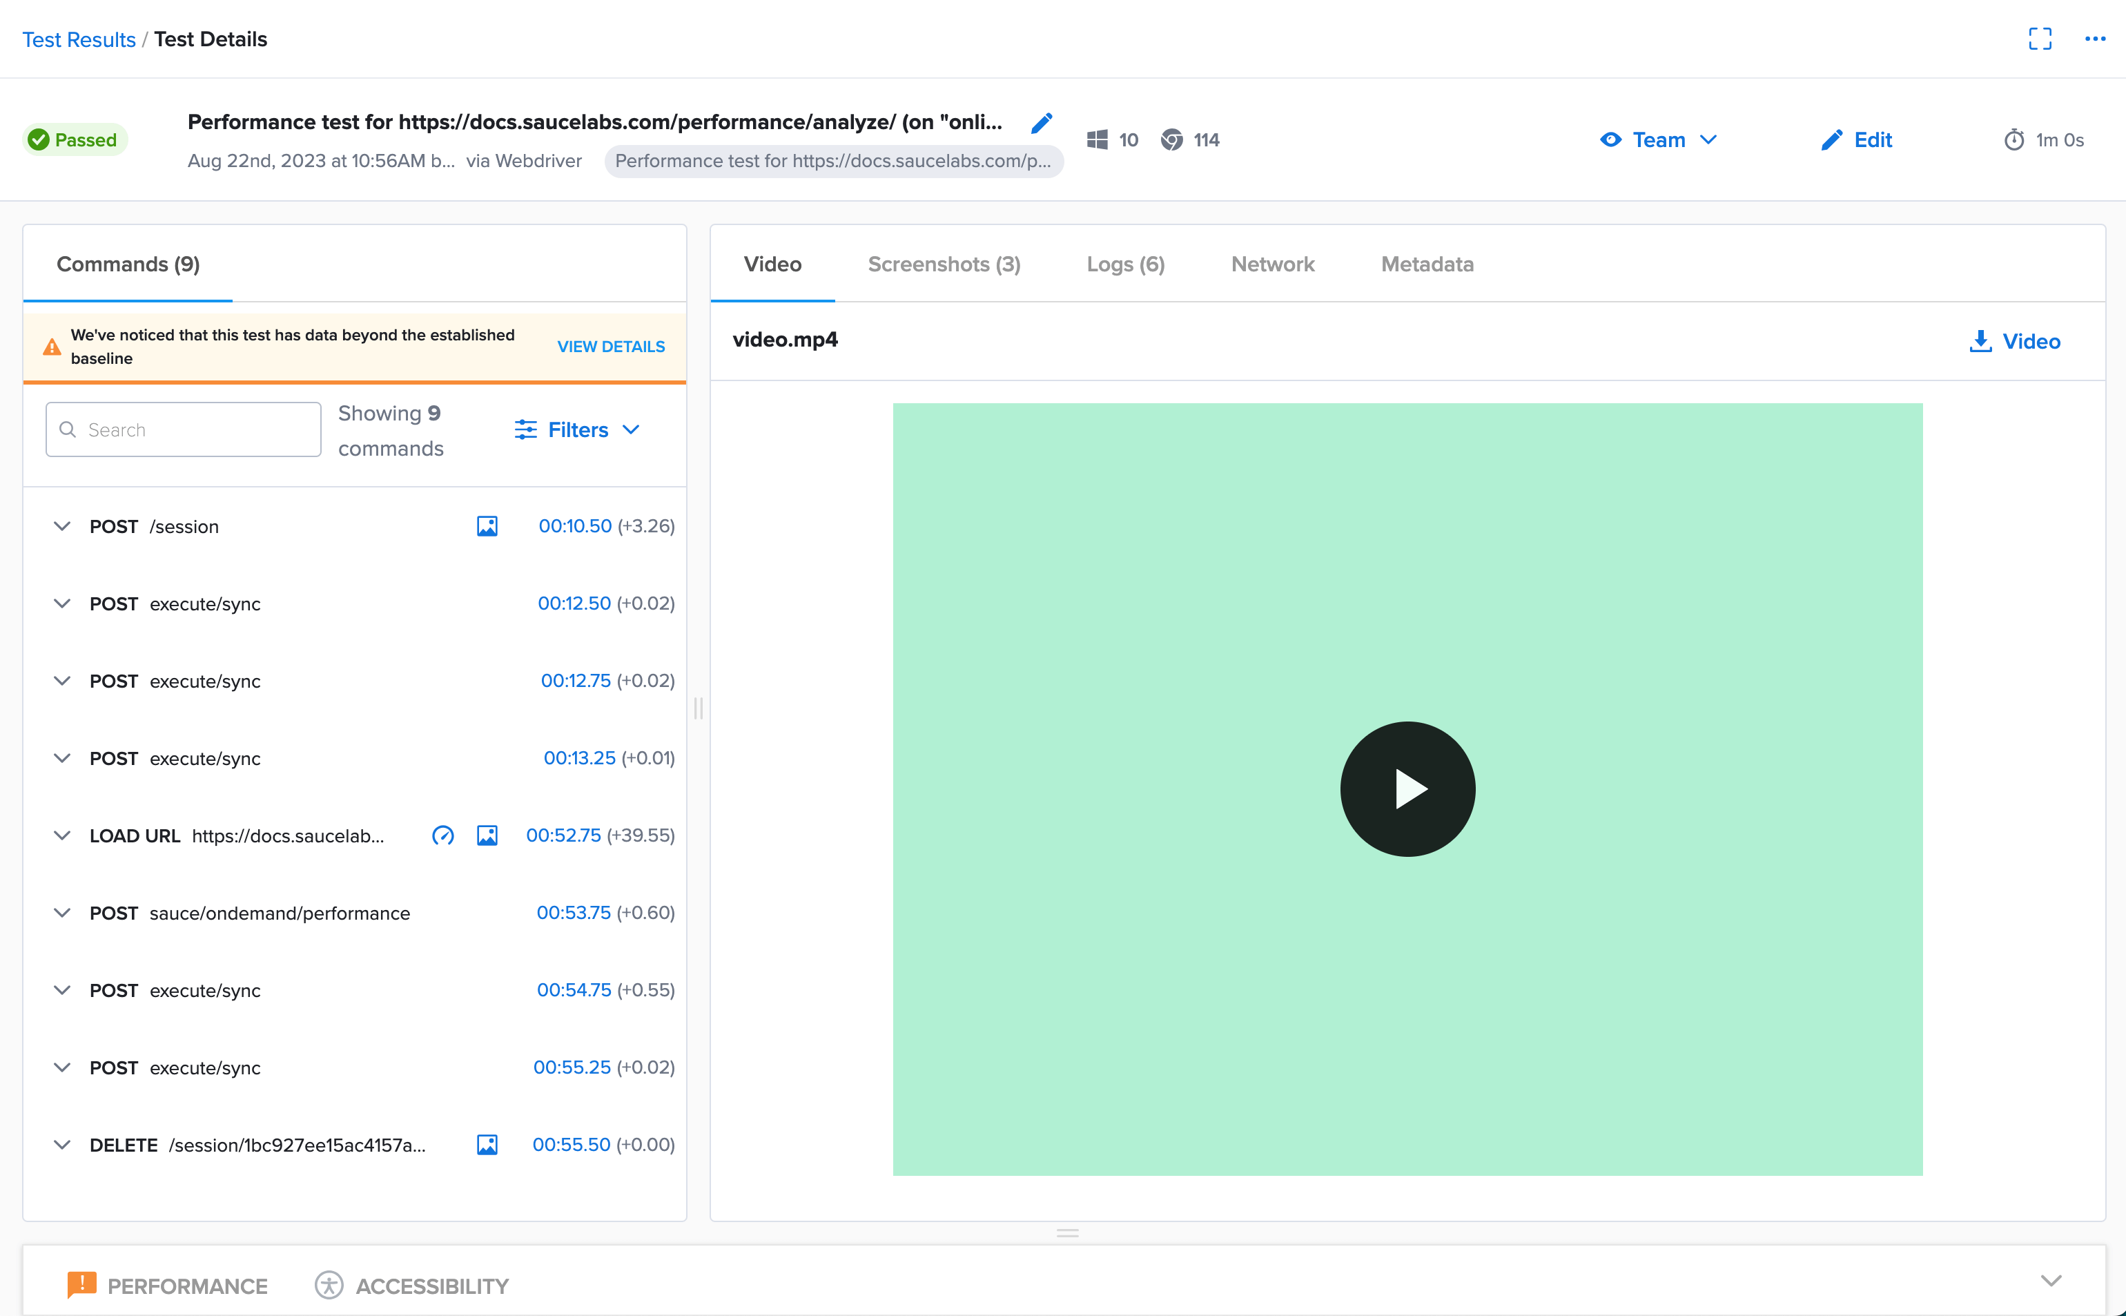This screenshot has width=2126, height=1316.
Task: Select the Network tab
Action: click(x=1273, y=263)
